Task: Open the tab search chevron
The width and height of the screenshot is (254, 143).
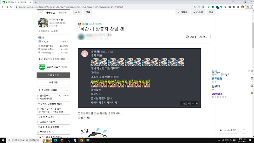Action: pos(233,2)
